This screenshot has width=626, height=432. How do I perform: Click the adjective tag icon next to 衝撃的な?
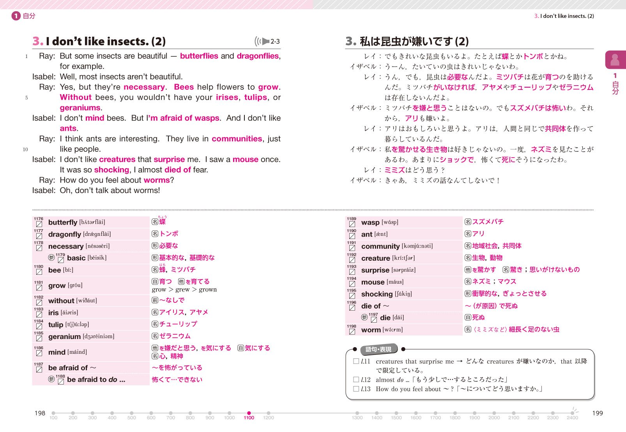[x=468, y=293]
